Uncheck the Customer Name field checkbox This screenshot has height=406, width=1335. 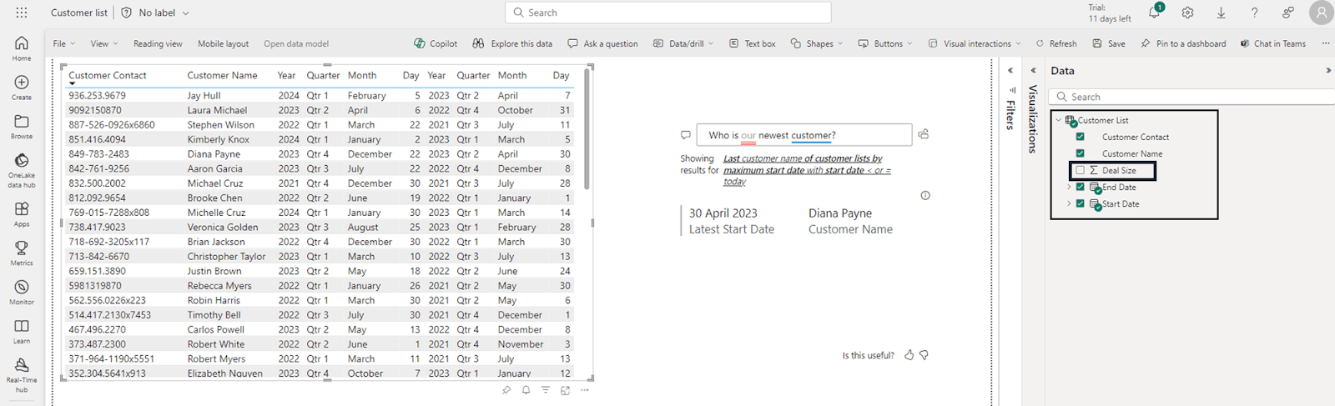[x=1081, y=153]
